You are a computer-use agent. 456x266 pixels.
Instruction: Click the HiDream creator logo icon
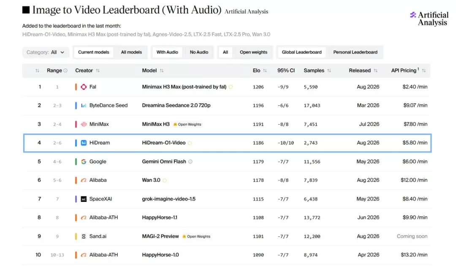(84, 143)
